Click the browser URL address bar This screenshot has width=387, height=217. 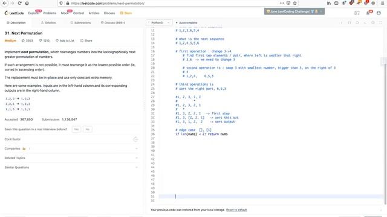[173, 3]
